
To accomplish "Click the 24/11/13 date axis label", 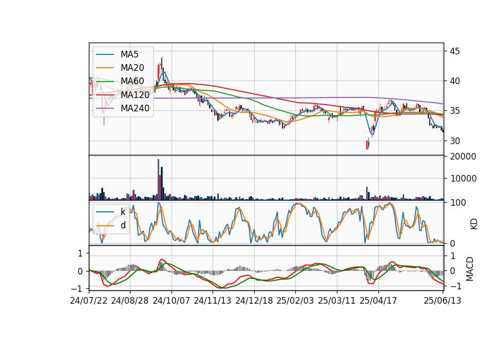I will (213, 301).
